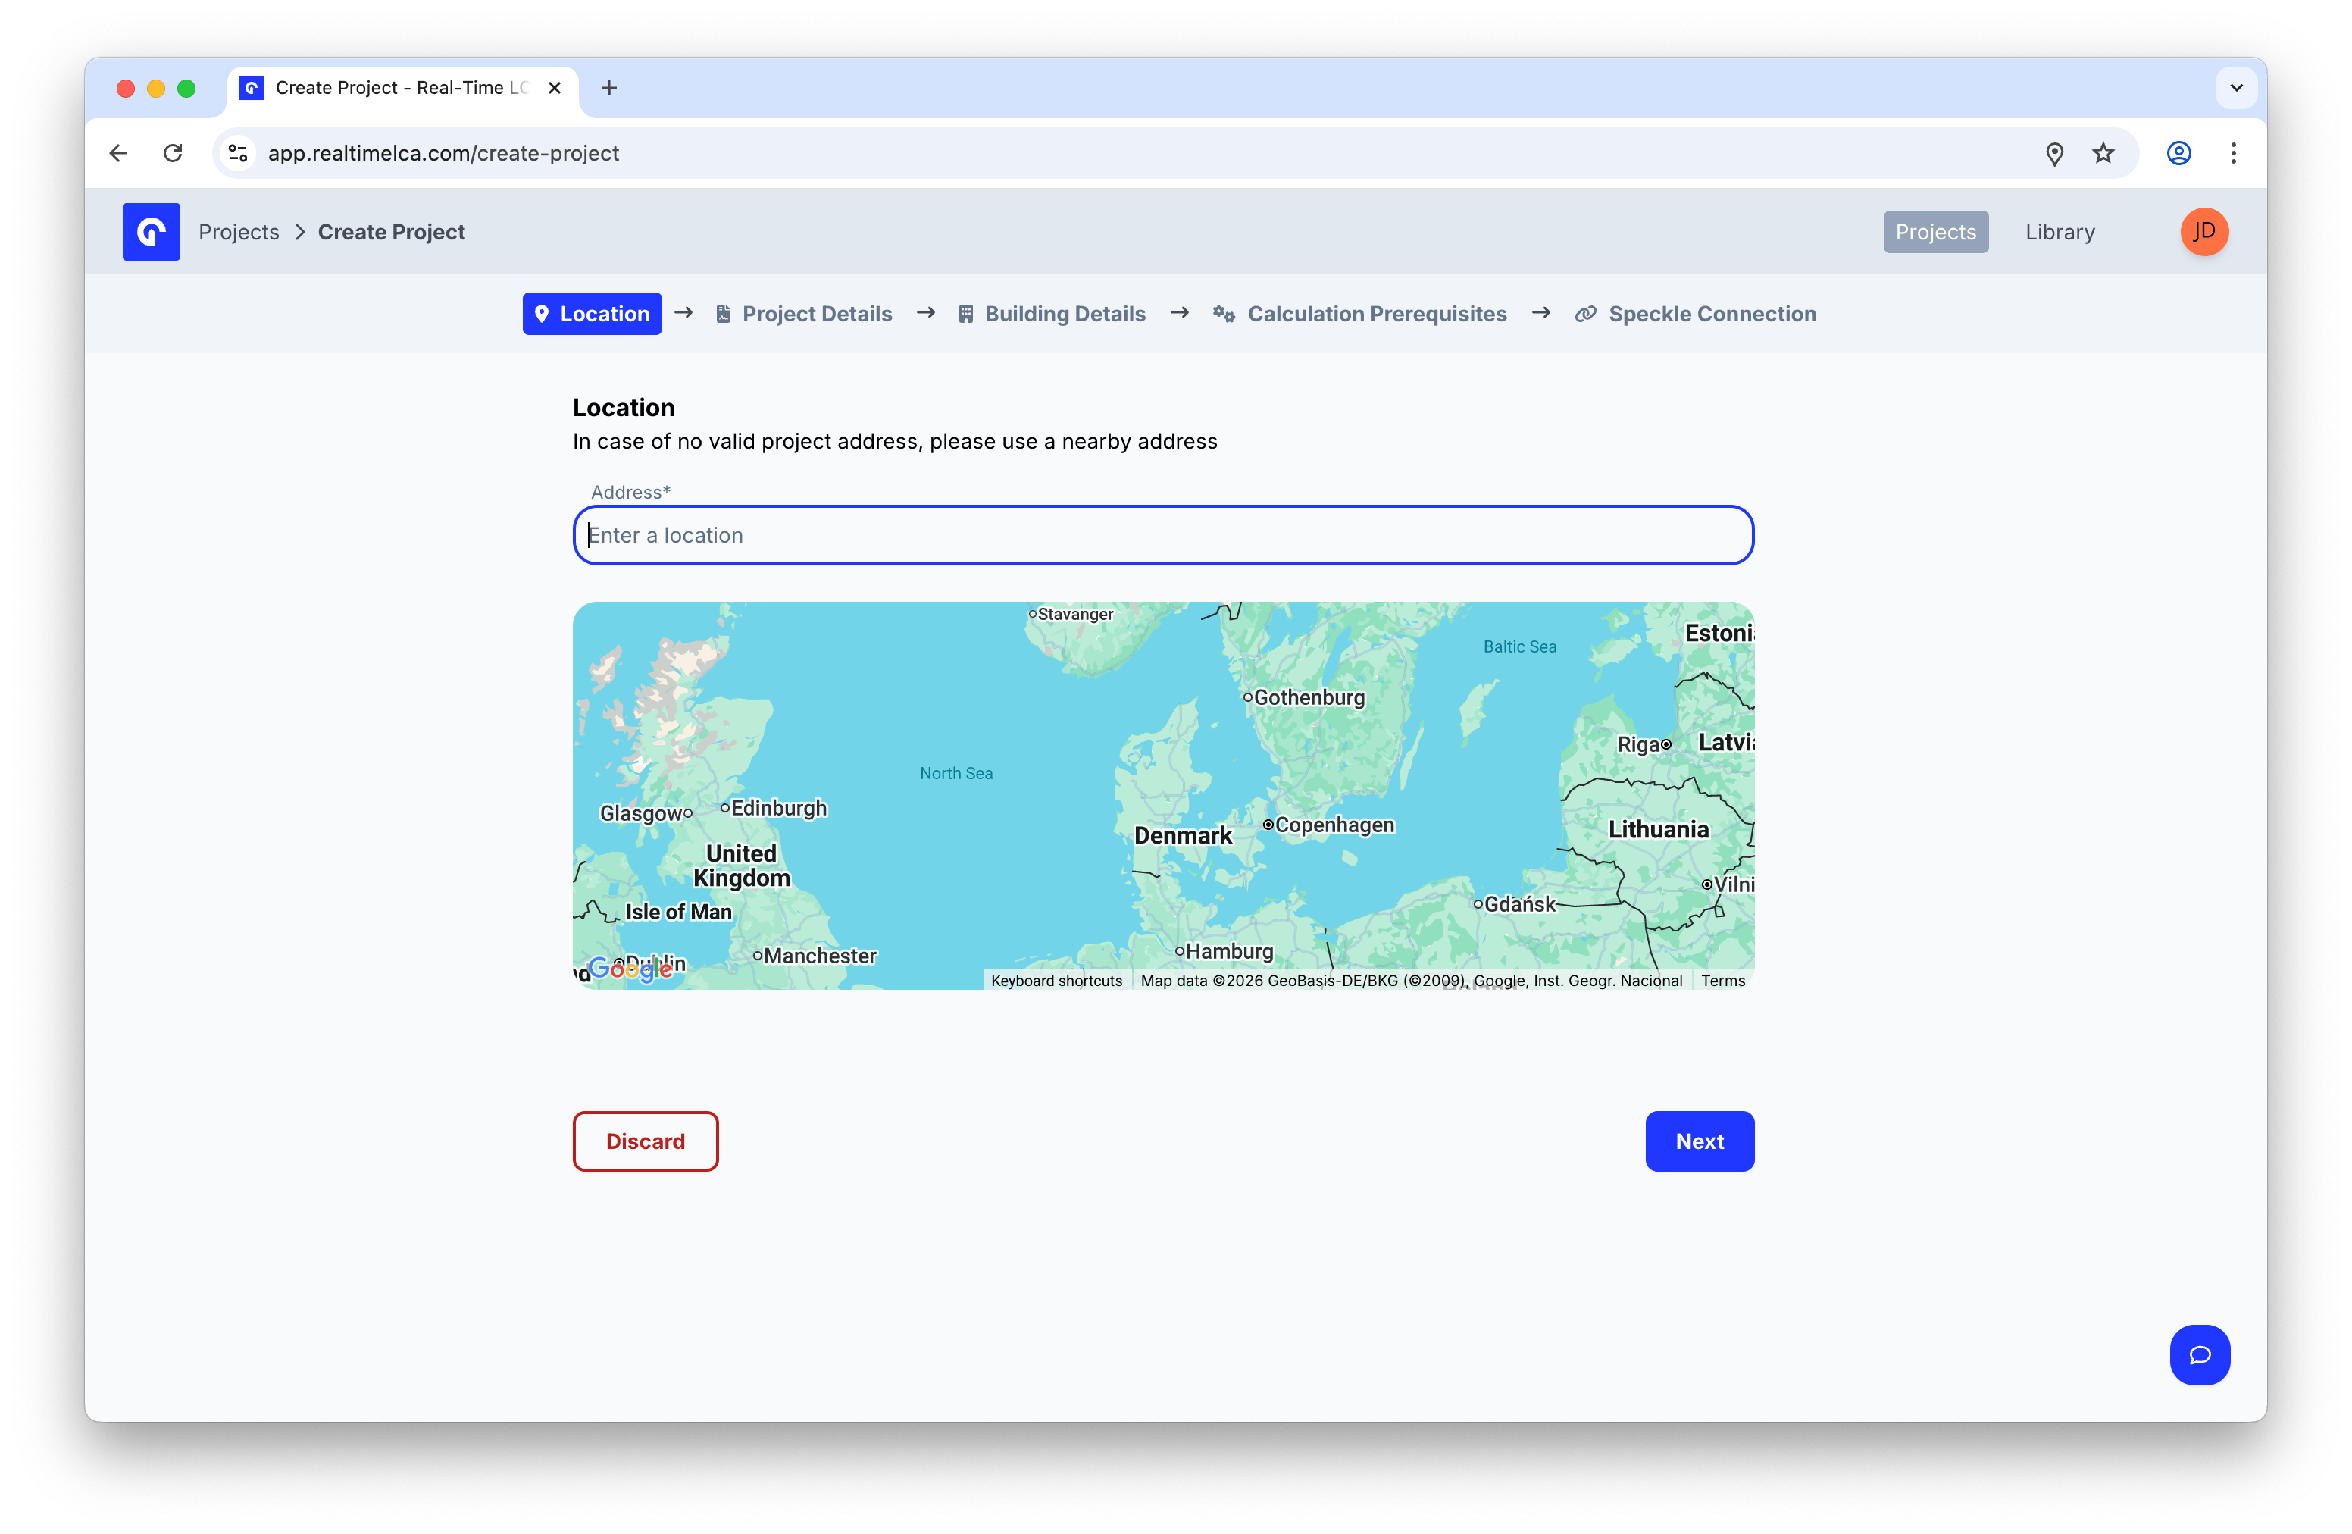Open Chrome three-dot menu

coord(2232,153)
